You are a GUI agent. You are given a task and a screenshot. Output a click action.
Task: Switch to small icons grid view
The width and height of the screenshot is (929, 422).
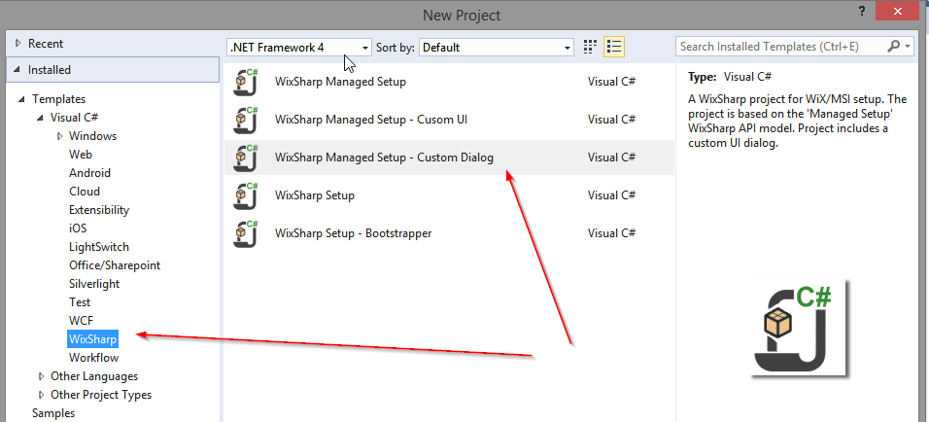(x=590, y=47)
